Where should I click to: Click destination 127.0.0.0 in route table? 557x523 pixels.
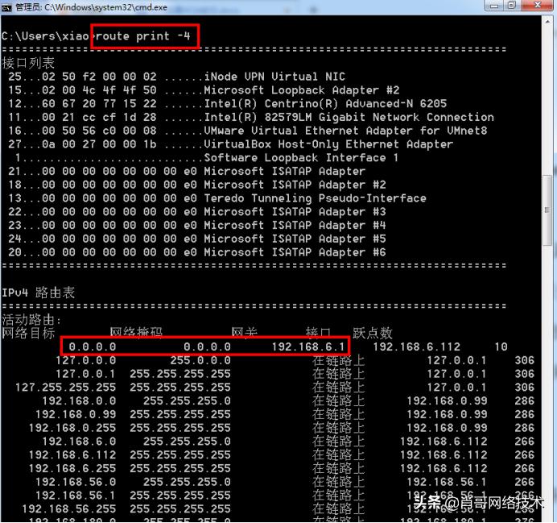tap(85, 360)
